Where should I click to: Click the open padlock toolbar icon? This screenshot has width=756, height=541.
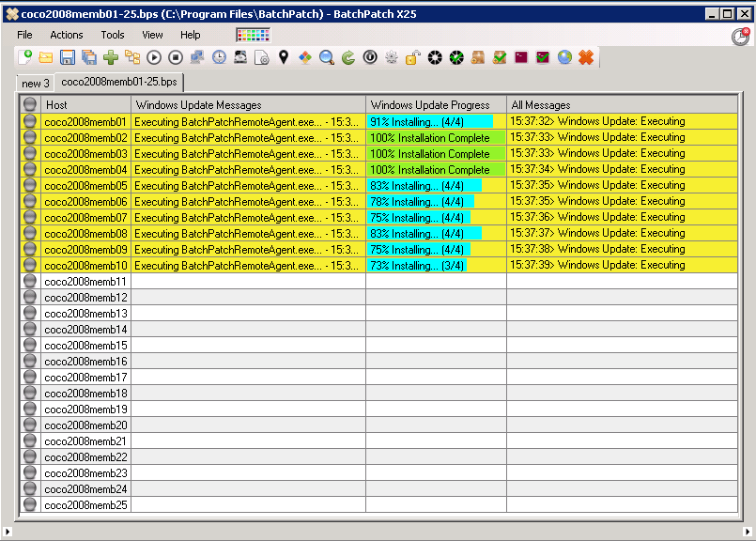[x=413, y=57]
